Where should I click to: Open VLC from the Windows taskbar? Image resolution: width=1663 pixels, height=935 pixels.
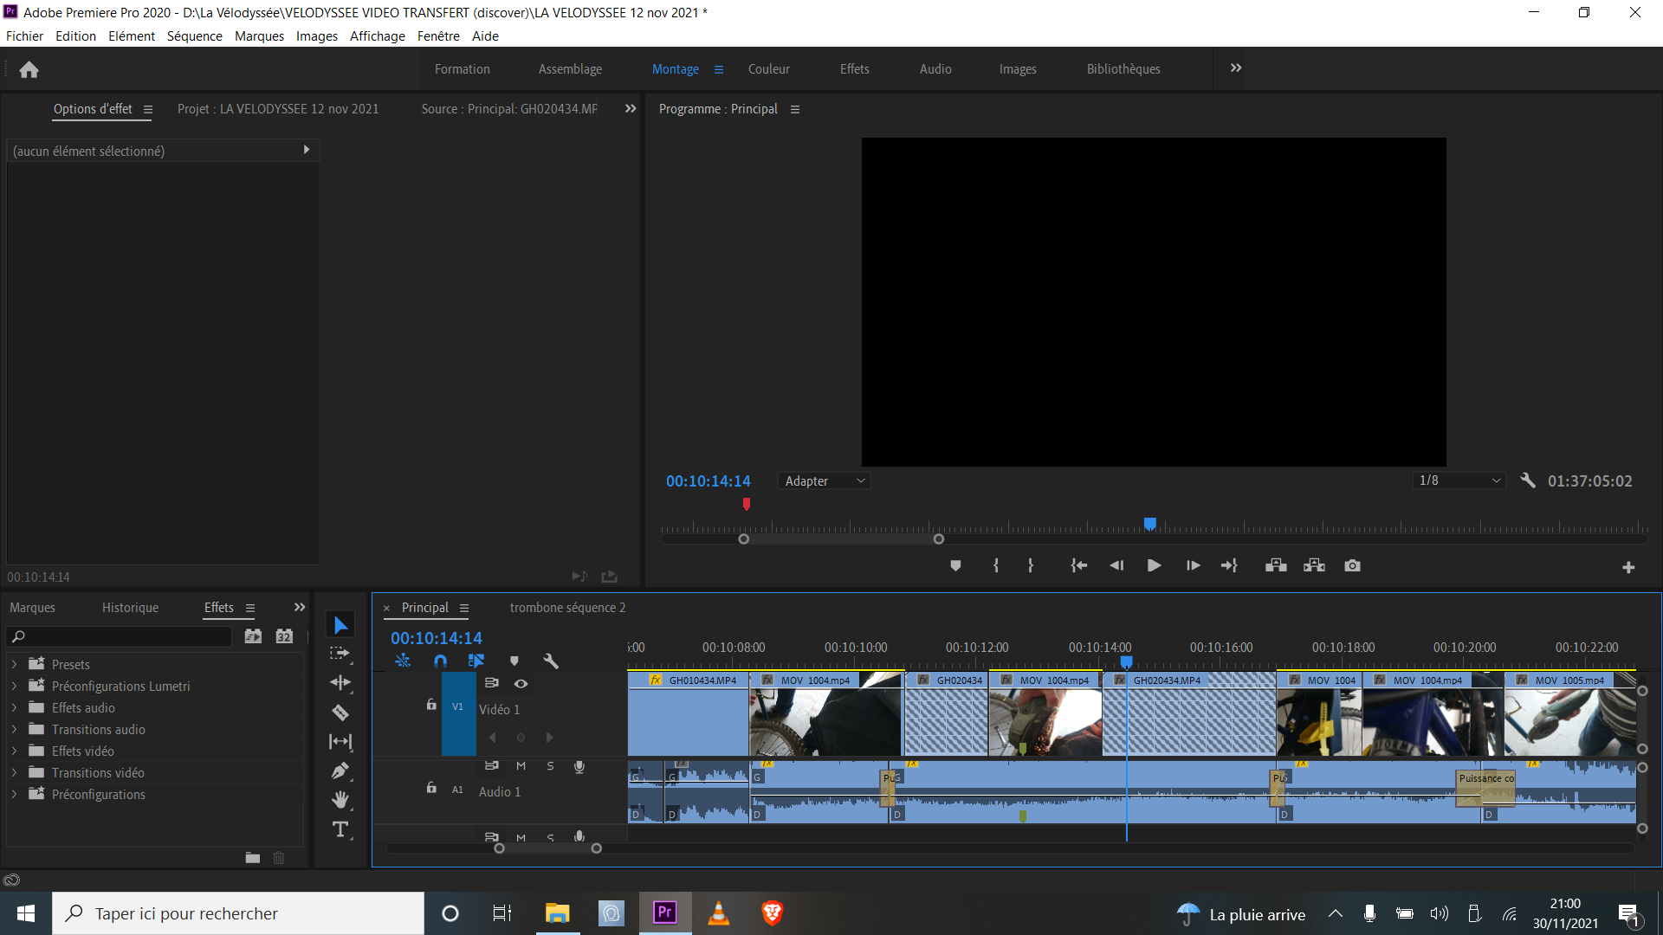[718, 913]
